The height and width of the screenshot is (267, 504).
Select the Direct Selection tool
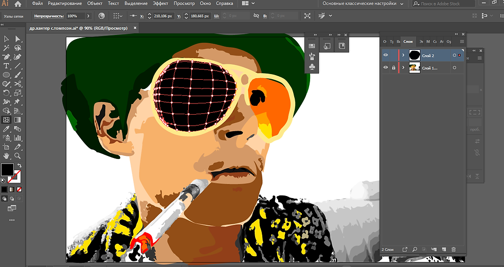[x=17, y=39]
